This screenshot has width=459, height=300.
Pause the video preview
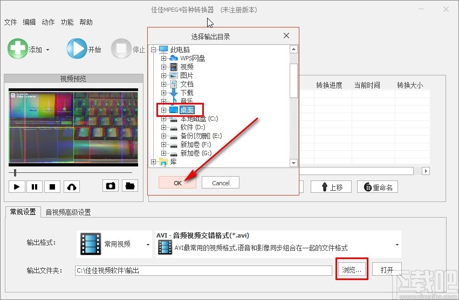click(35, 186)
